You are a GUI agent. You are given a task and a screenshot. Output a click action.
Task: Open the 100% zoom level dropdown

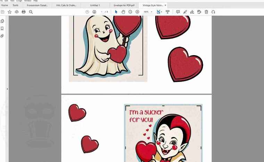[x=148, y=12]
